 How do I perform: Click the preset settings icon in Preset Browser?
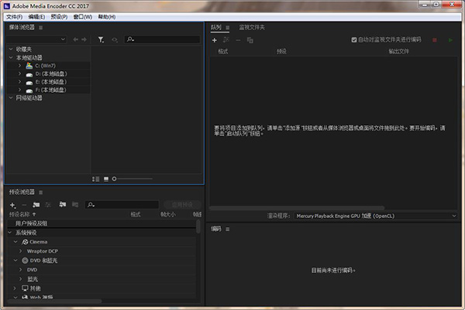48,205
